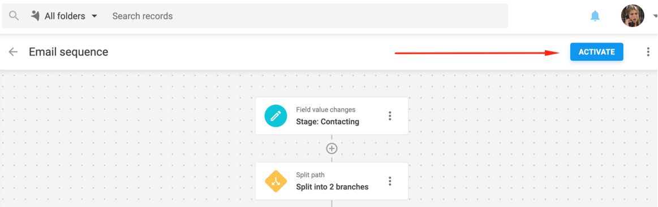This screenshot has width=658, height=207.
Task: Click the Email sequence title
Action: 68,52
